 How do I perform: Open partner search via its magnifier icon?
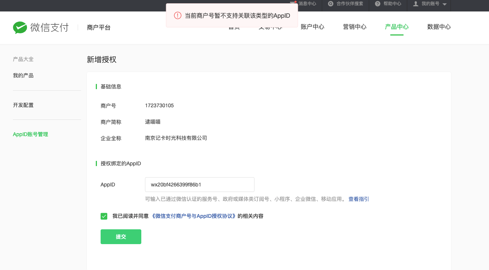(x=331, y=4)
